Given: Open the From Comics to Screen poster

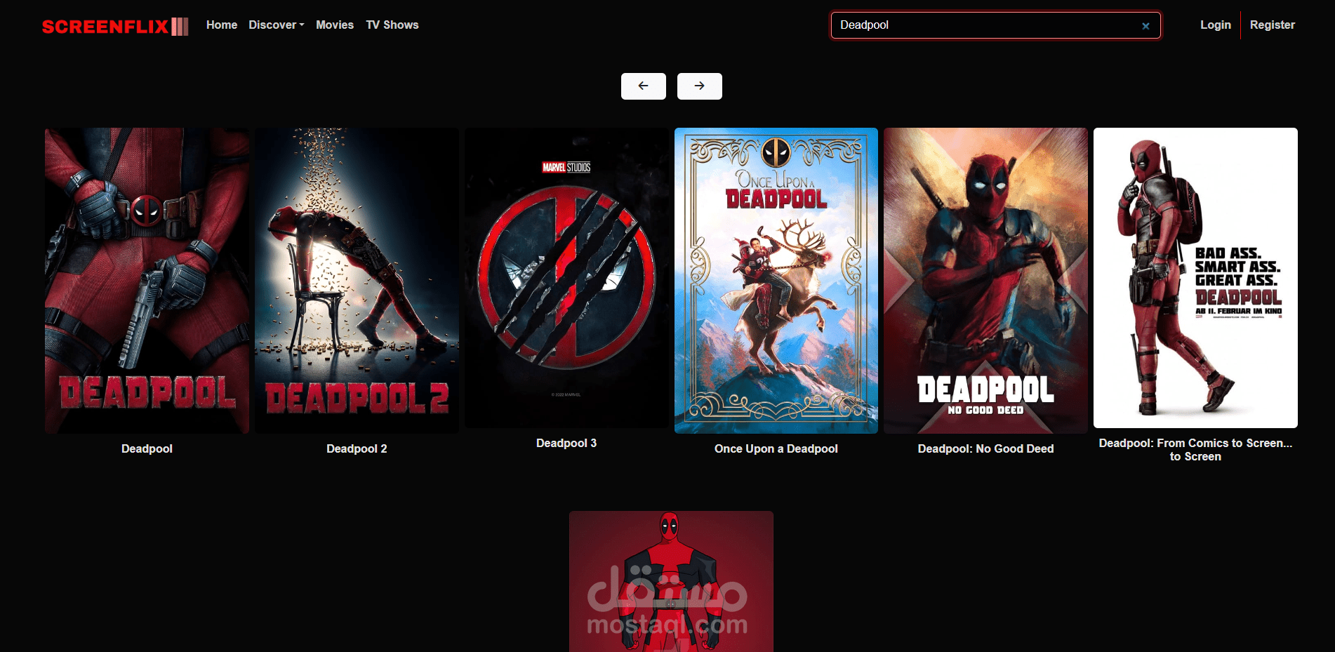Looking at the screenshot, I should [x=1195, y=278].
